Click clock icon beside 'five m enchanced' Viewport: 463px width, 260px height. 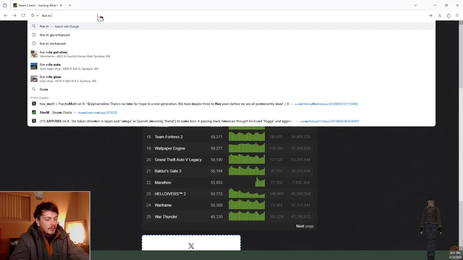(34, 44)
